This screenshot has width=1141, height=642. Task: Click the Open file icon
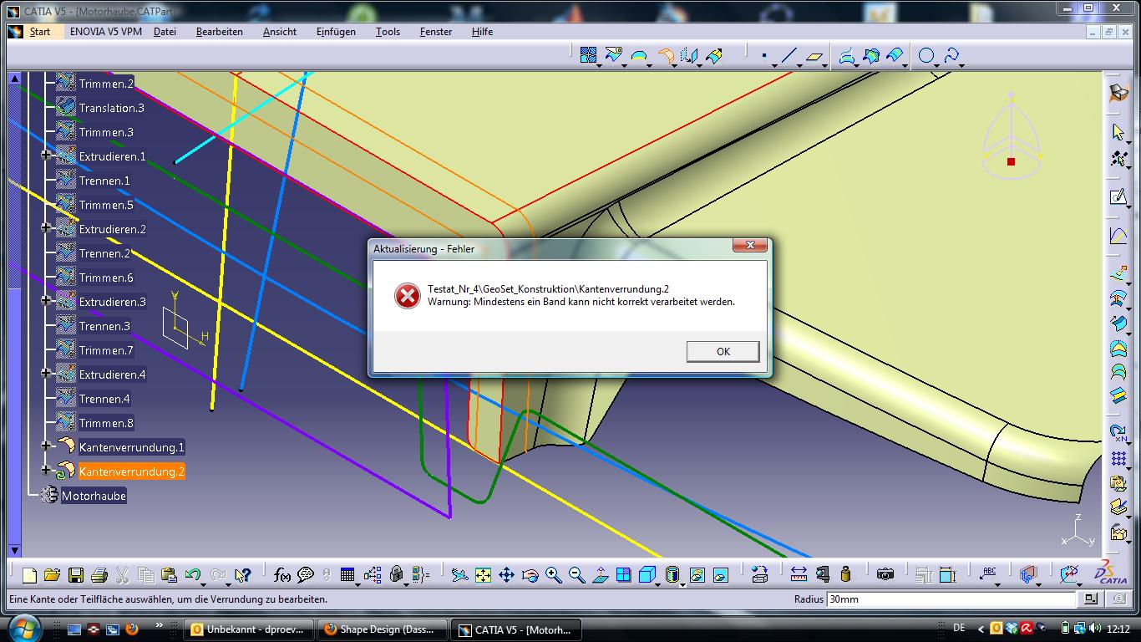[52, 575]
